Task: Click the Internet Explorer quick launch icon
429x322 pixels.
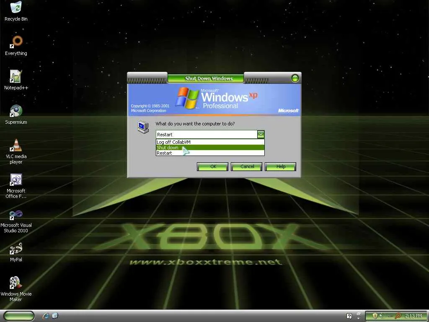Action: coord(46,316)
